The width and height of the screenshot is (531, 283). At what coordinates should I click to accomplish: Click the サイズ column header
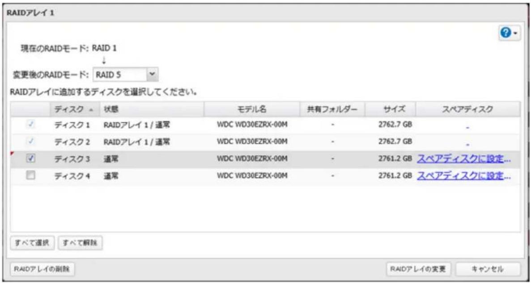pyautogui.click(x=390, y=109)
